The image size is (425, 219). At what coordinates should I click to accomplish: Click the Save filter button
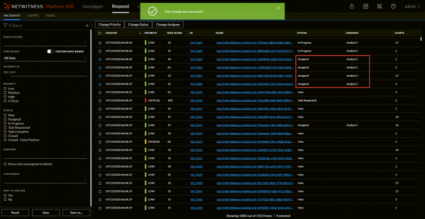(45, 213)
